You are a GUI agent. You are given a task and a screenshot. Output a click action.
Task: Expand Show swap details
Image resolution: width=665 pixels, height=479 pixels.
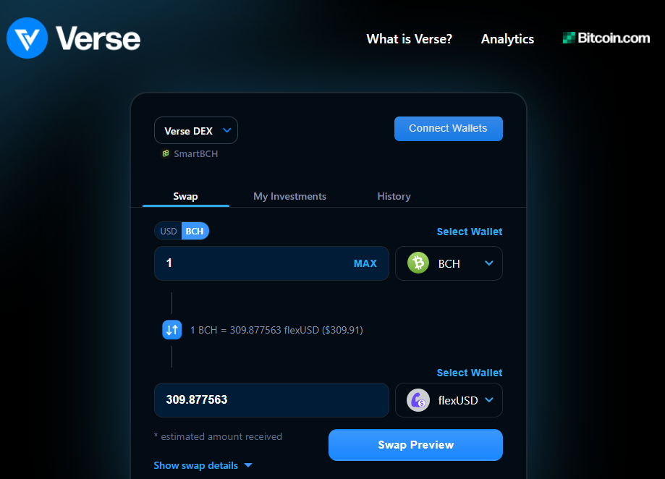203,465
